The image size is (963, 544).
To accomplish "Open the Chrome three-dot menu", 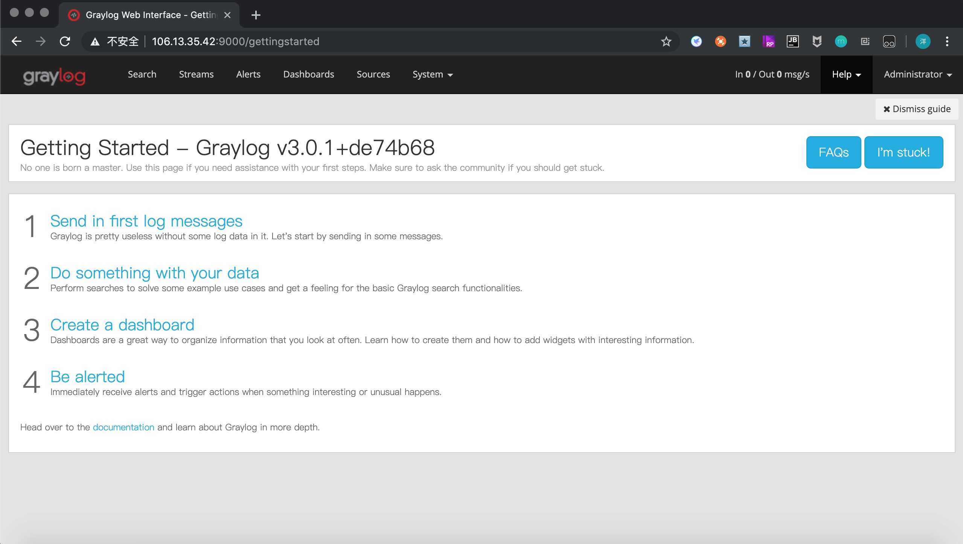I will pyautogui.click(x=947, y=41).
